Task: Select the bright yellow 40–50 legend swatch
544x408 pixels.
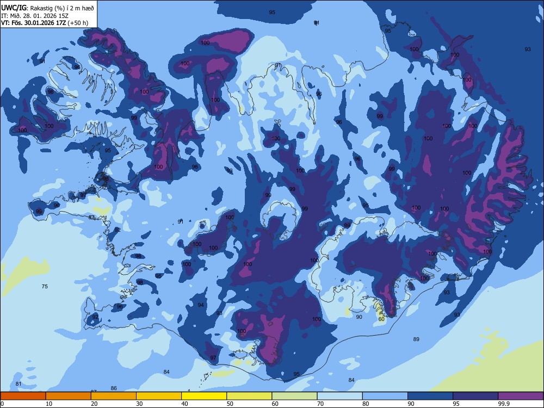Action: (x=204, y=396)
